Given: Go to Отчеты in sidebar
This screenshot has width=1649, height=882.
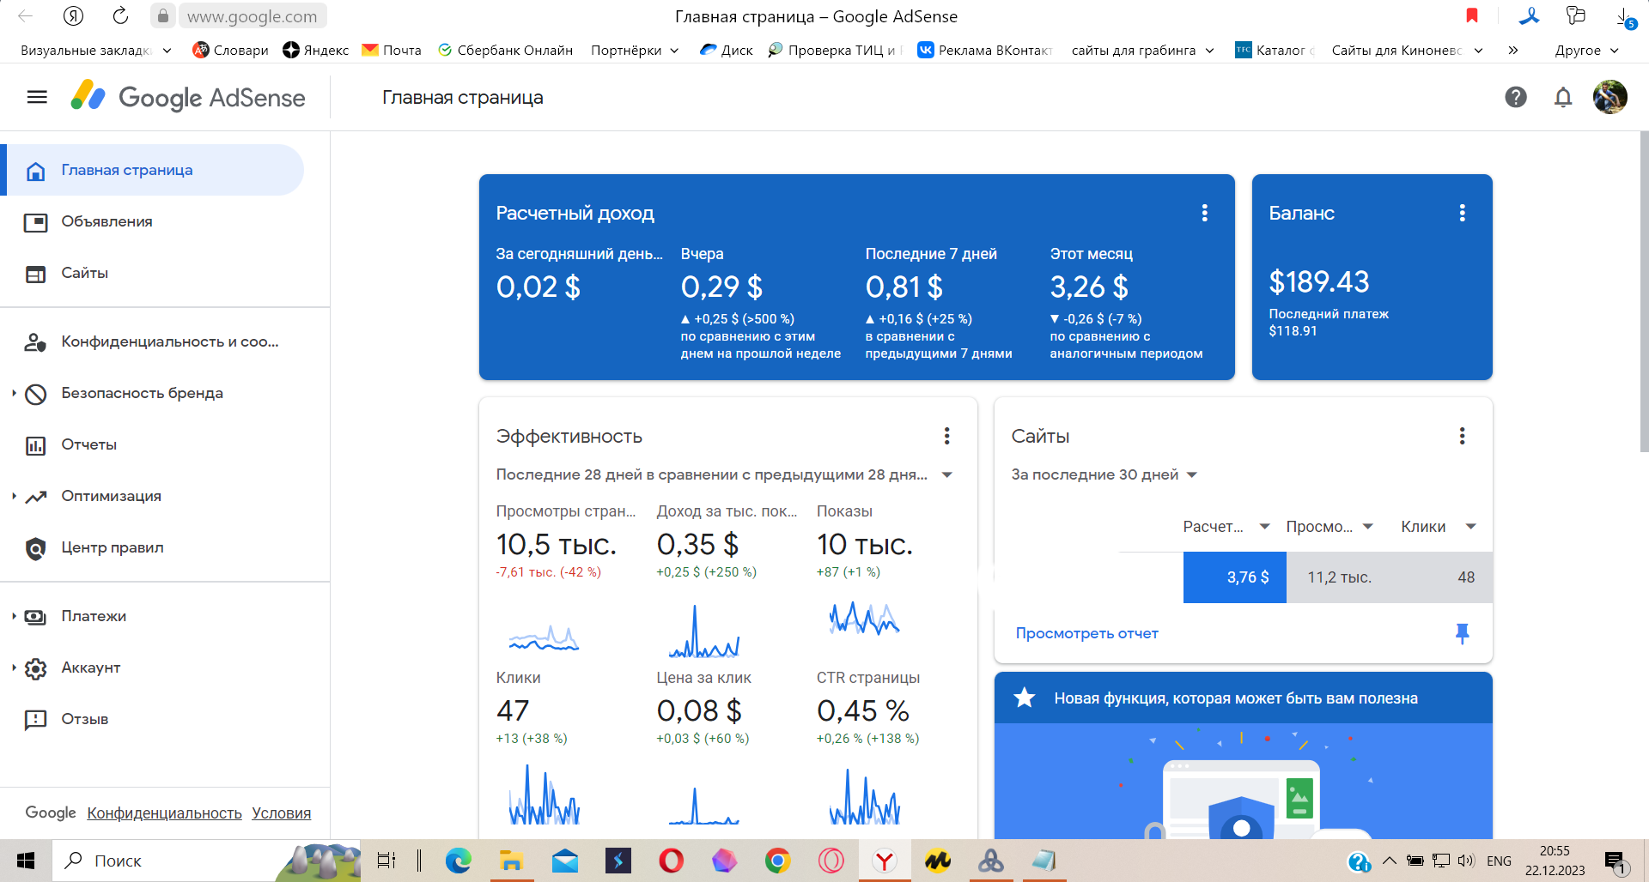Looking at the screenshot, I should 88,444.
